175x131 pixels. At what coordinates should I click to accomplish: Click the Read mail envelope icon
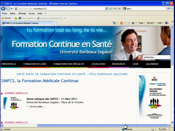pos(128,23)
